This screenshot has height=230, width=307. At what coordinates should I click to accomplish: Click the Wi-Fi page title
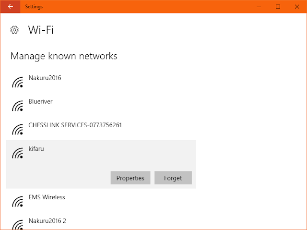pos(41,30)
